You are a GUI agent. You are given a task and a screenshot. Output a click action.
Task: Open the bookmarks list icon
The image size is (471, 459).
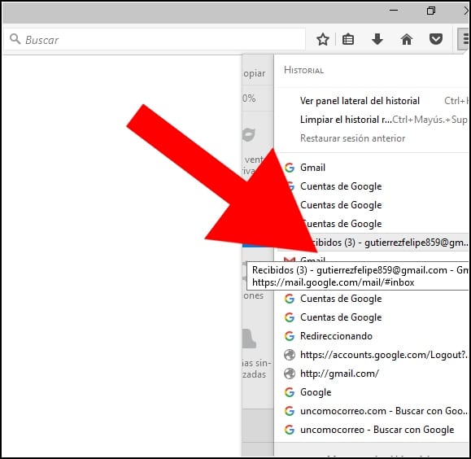pos(348,39)
